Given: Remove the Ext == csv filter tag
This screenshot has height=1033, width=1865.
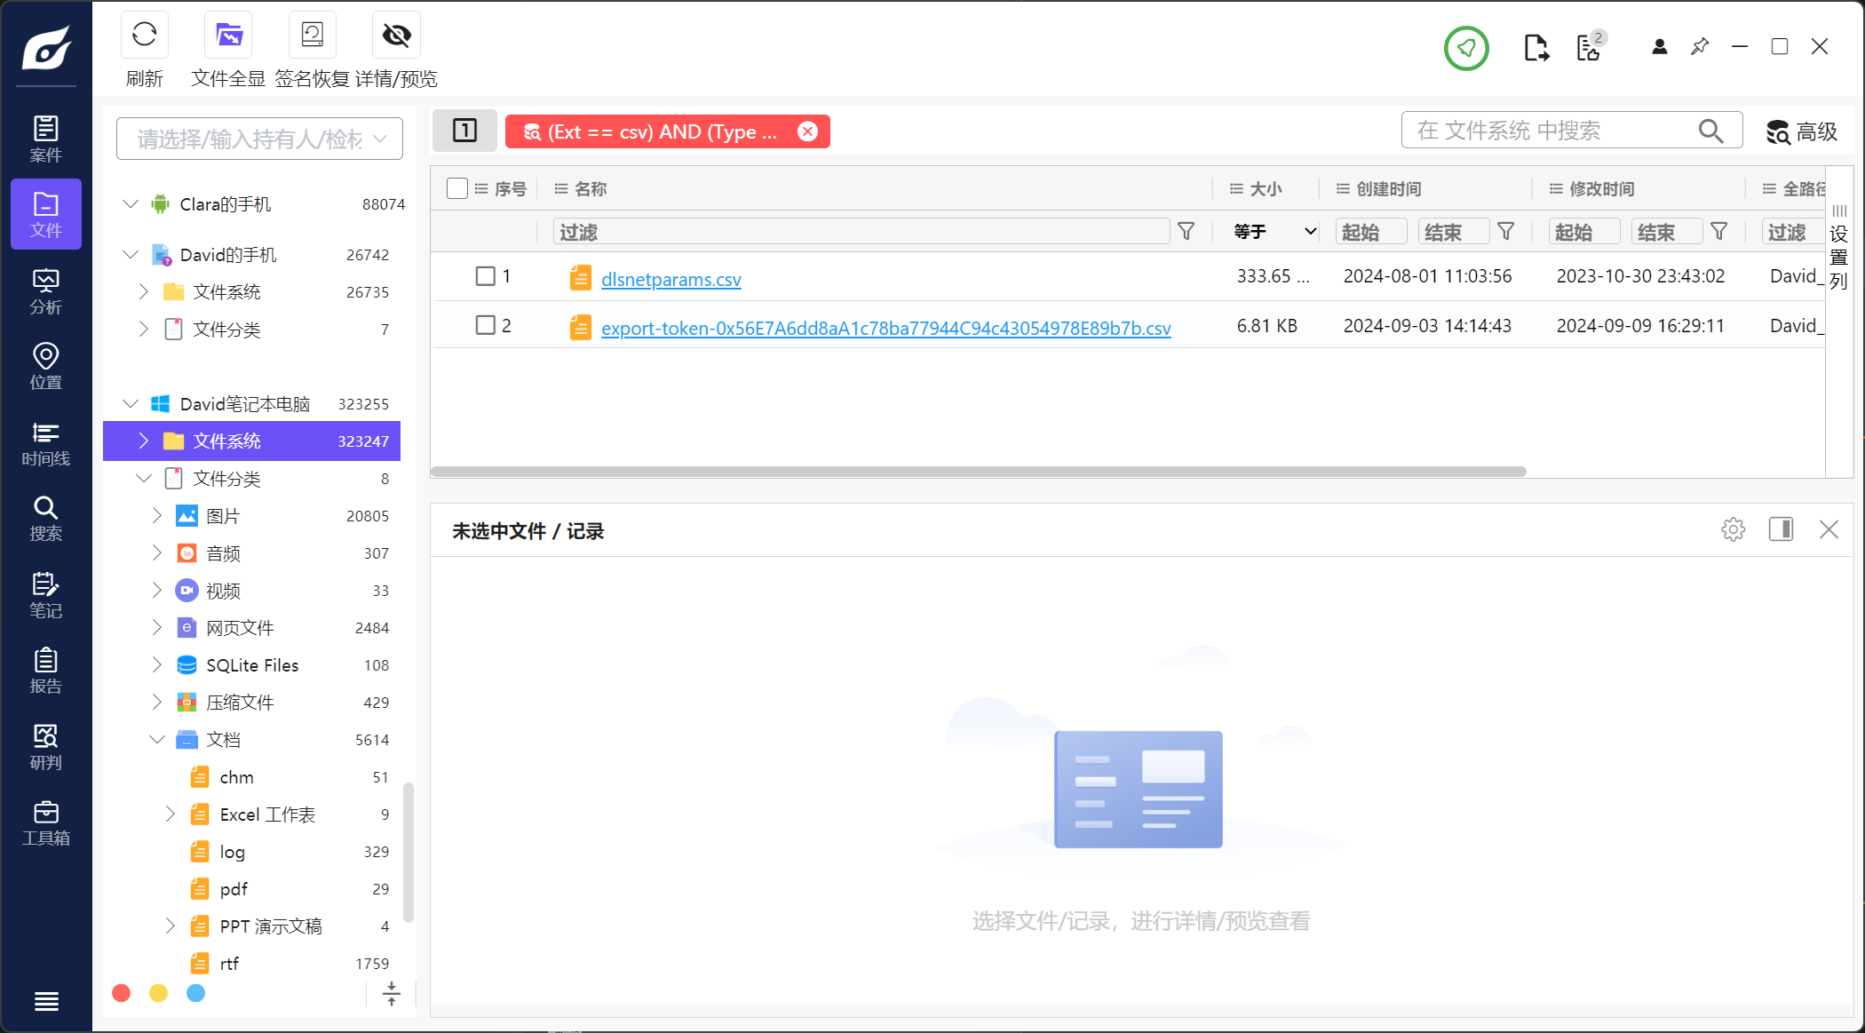Looking at the screenshot, I should coord(807,131).
